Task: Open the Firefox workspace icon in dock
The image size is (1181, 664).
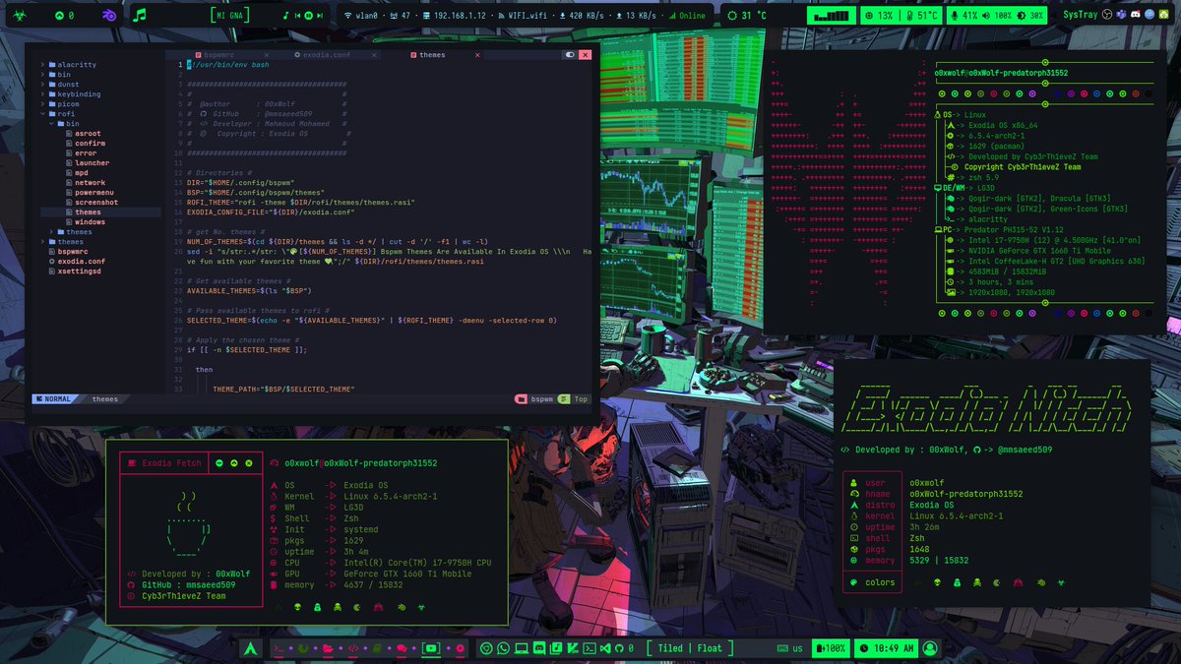Action: (303, 649)
